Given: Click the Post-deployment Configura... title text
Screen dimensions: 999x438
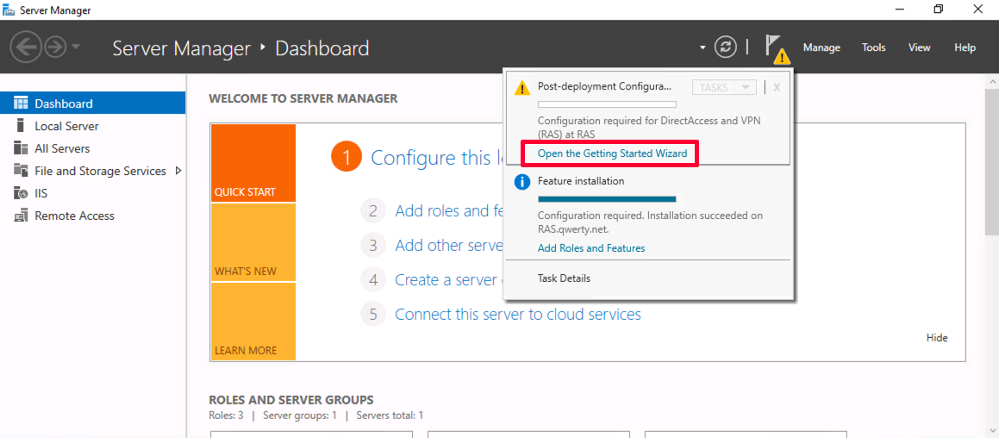Looking at the screenshot, I should [604, 86].
